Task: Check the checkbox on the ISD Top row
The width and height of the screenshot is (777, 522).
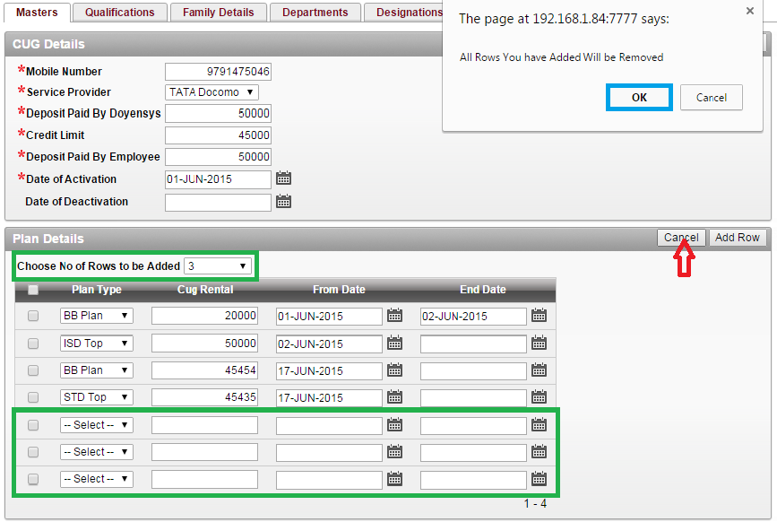Action: 32,343
